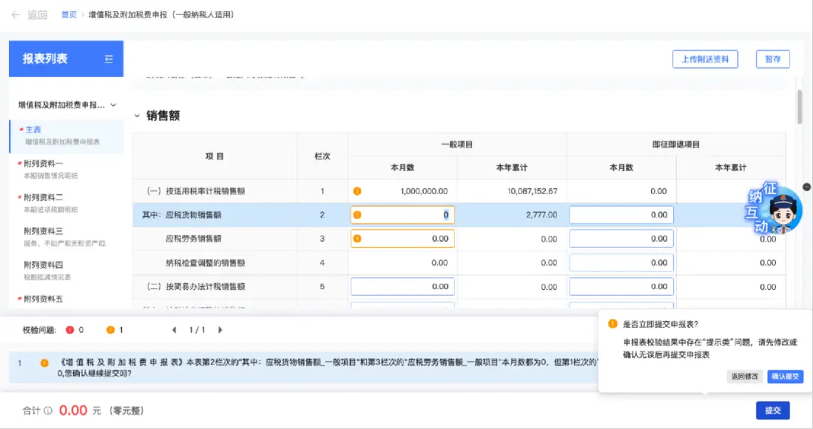
Task: Select the 主表 report item
Action: click(66, 135)
